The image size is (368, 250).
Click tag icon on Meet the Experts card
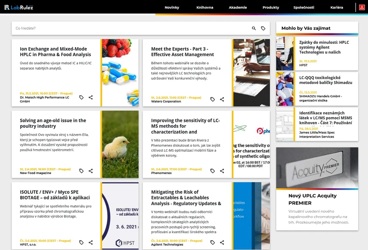[212, 99]
